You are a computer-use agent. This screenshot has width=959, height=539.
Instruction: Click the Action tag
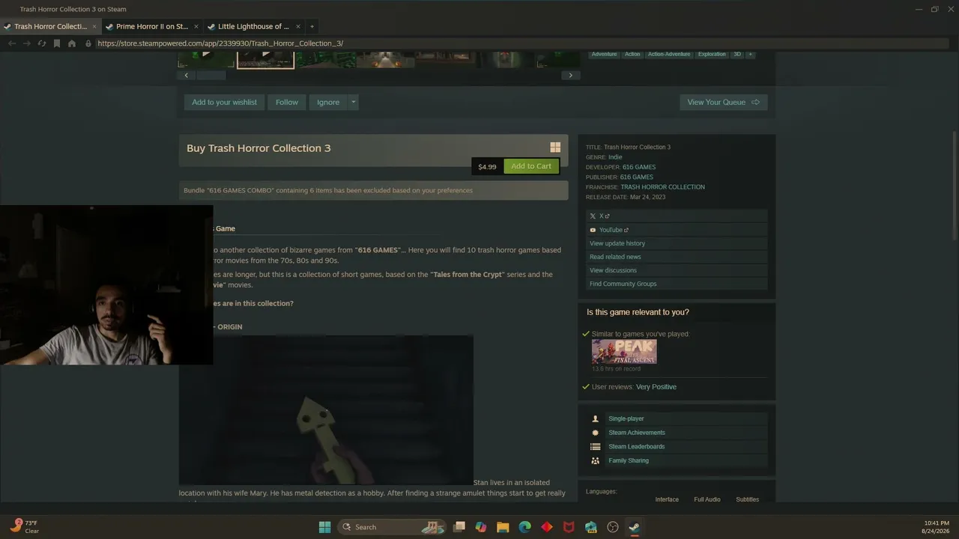point(632,54)
